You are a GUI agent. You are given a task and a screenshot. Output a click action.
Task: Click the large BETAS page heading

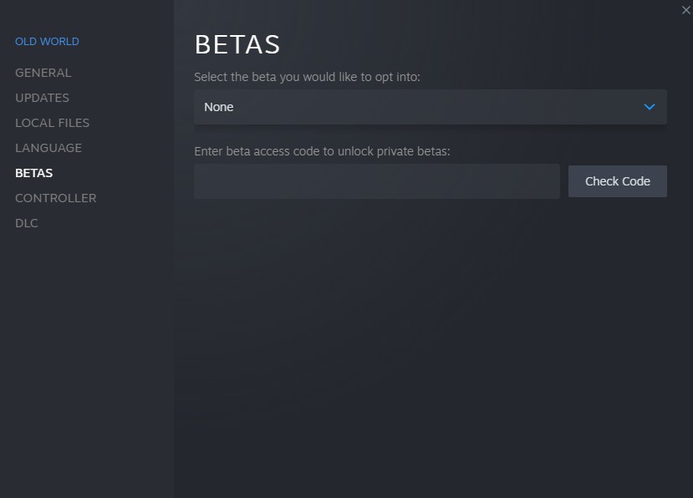pyautogui.click(x=237, y=44)
